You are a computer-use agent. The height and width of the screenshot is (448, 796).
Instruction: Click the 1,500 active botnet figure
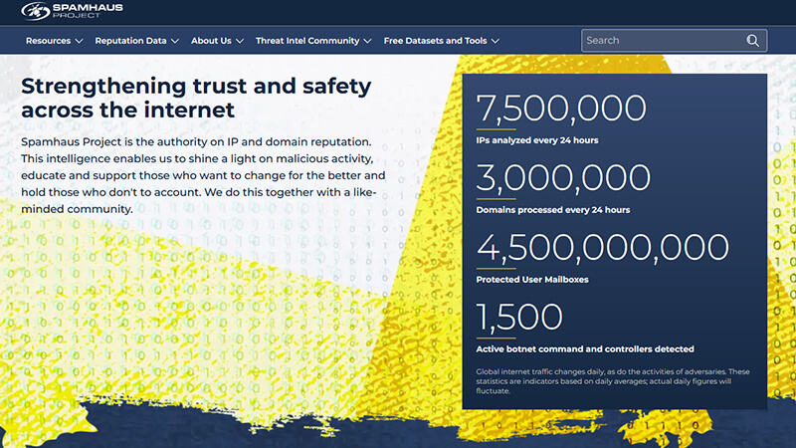coord(519,317)
